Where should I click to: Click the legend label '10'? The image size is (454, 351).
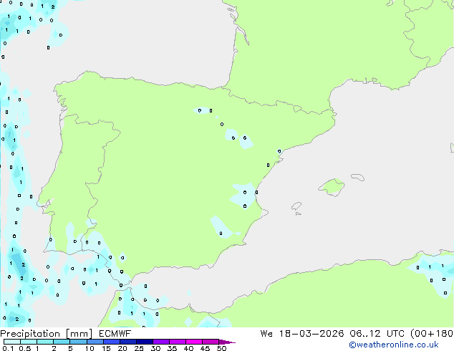(x=90, y=348)
